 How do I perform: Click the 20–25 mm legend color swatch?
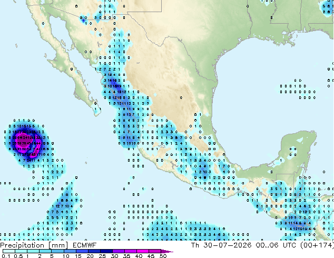click(94, 251)
